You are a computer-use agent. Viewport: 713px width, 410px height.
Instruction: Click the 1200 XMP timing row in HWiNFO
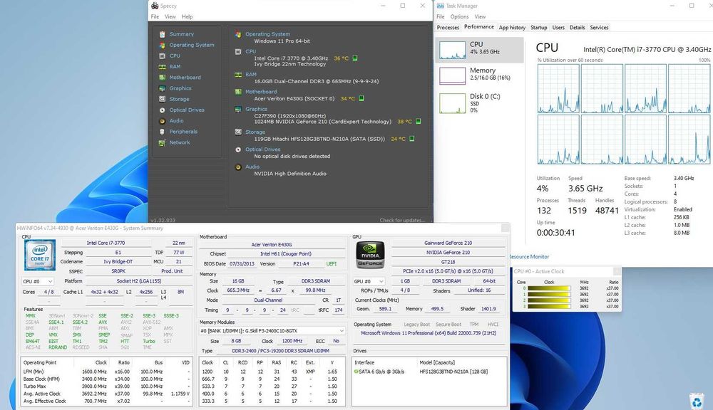(x=272, y=372)
